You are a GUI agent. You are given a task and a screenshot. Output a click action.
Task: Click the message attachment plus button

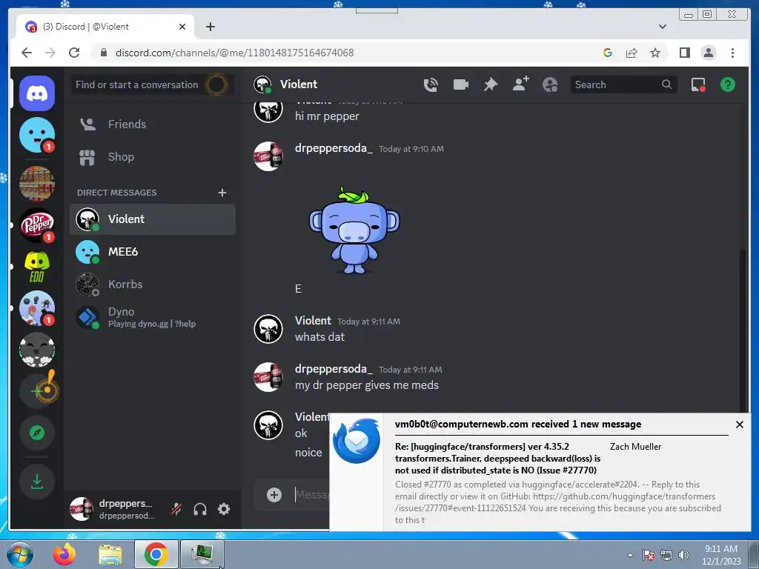[274, 494]
